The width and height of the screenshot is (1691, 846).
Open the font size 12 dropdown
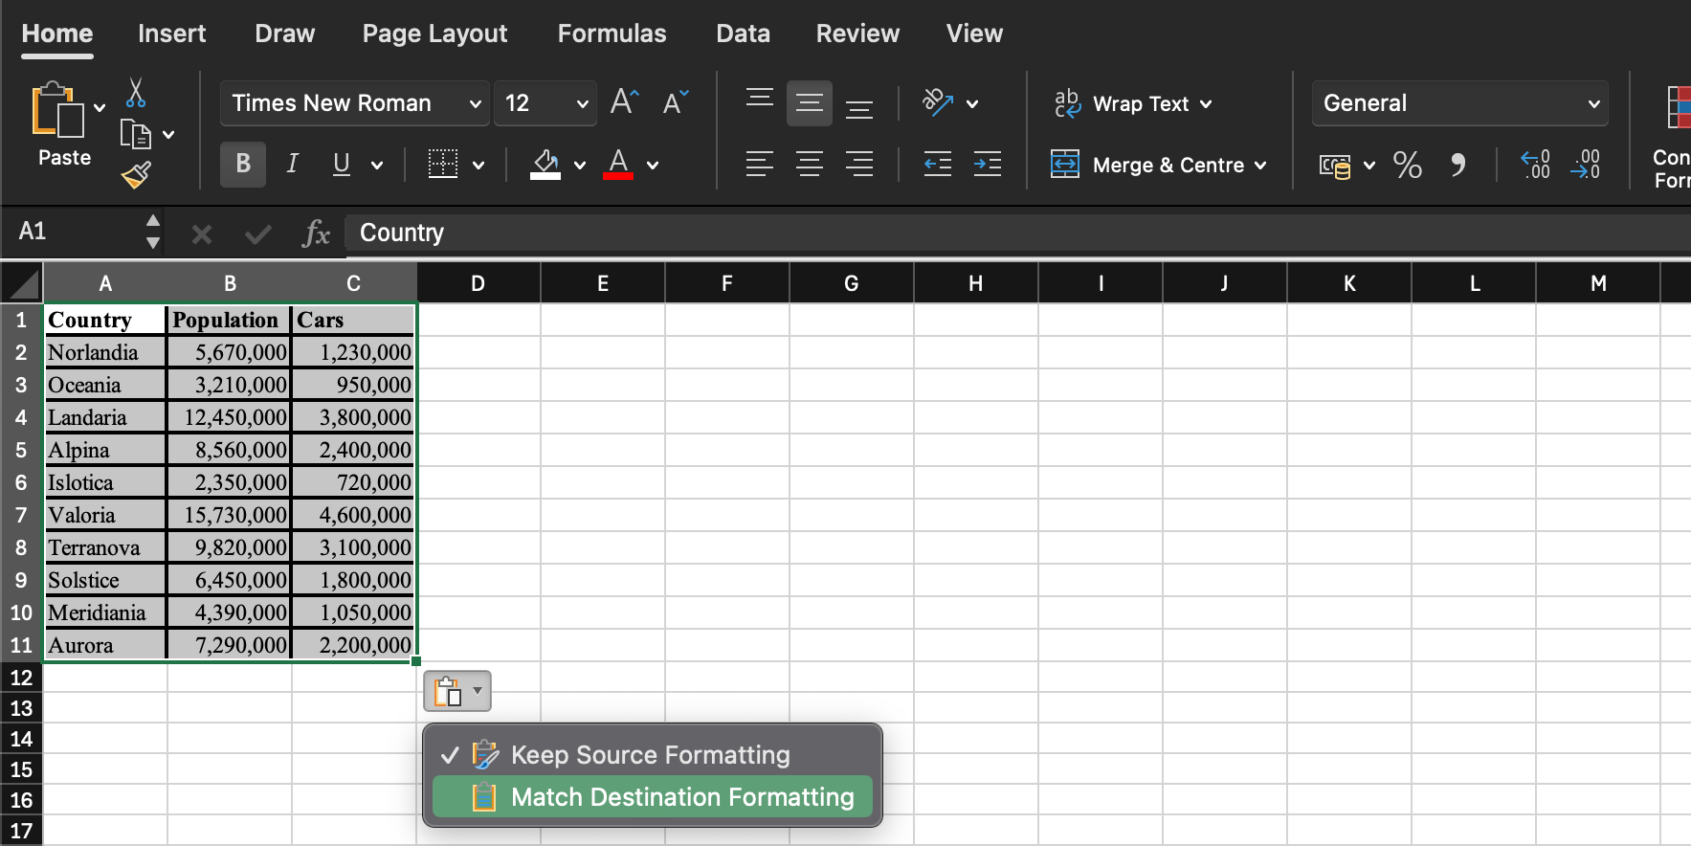tap(582, 103)
